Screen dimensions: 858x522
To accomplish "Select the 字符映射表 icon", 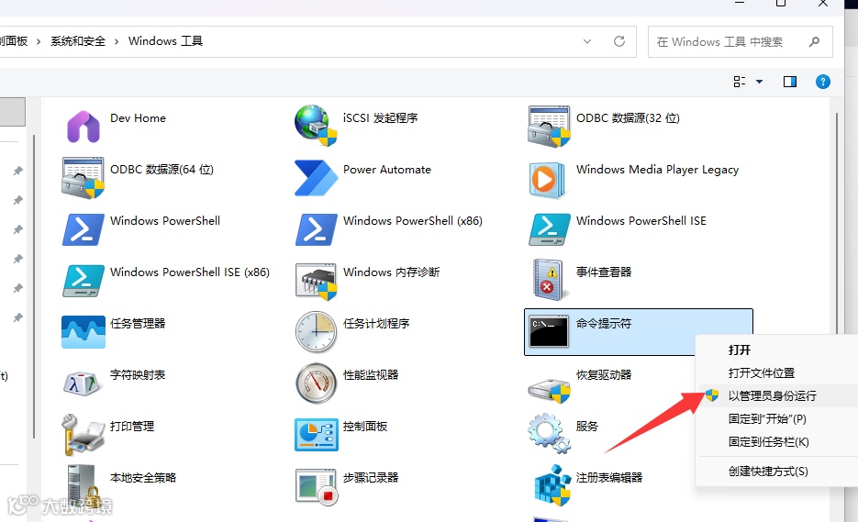I will pos(82,383).
